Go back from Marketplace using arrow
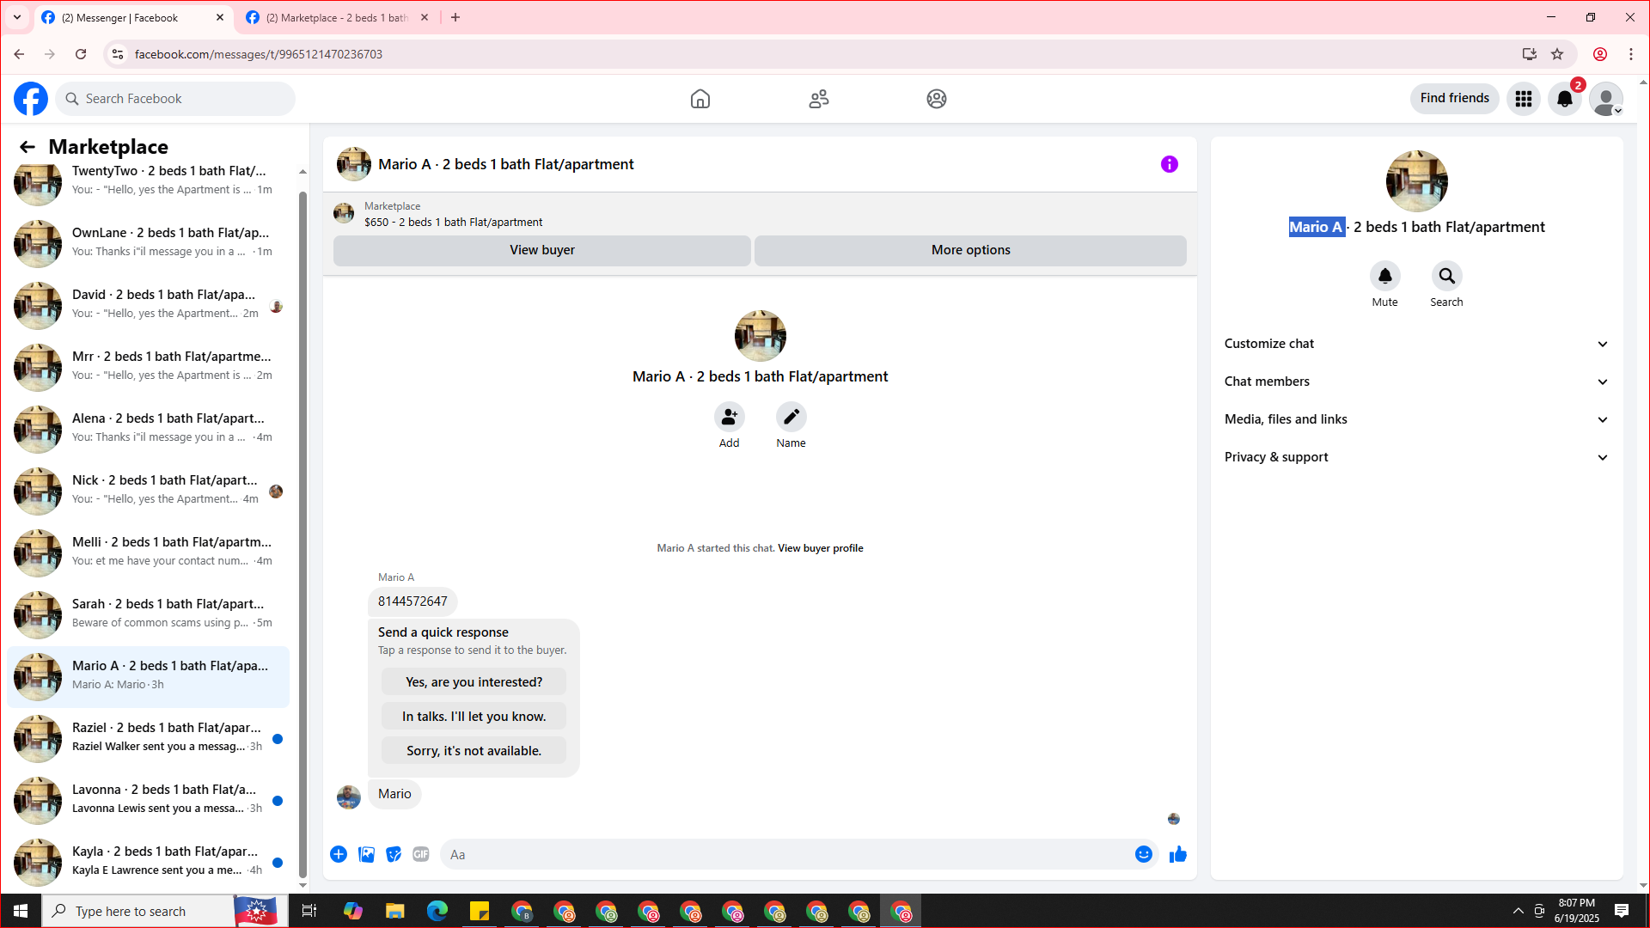The image size is (1650, 928). (27, 147)
